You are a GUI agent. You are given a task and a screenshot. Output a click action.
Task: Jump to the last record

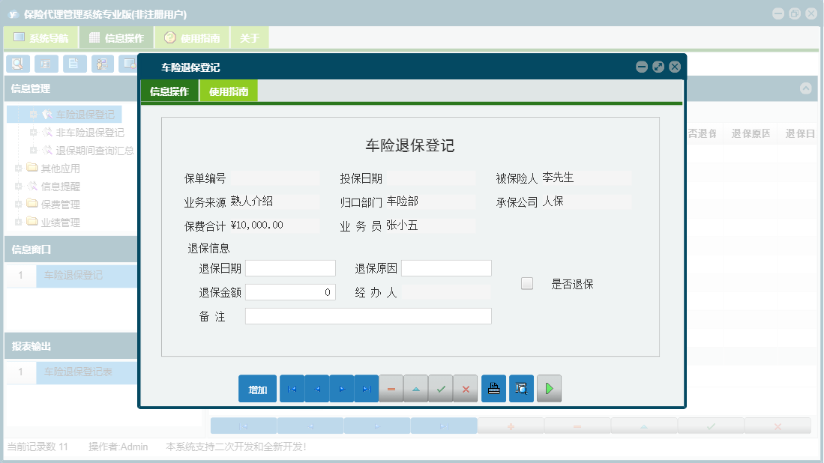coord(367,388)
